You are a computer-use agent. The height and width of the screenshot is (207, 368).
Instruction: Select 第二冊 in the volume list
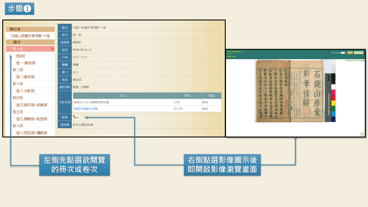[18, 70]
